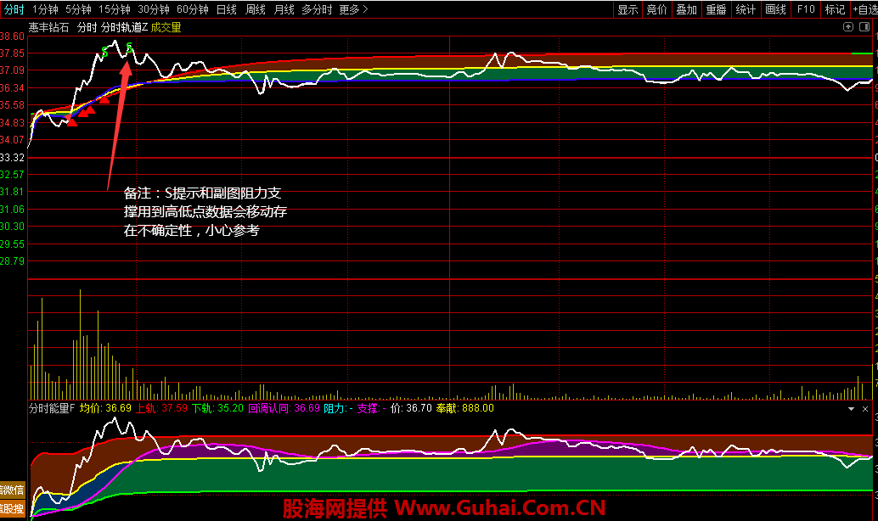Click the 微信 side button at bottom-left
Viewport: 878px width, 521px height.
(12, 490)
